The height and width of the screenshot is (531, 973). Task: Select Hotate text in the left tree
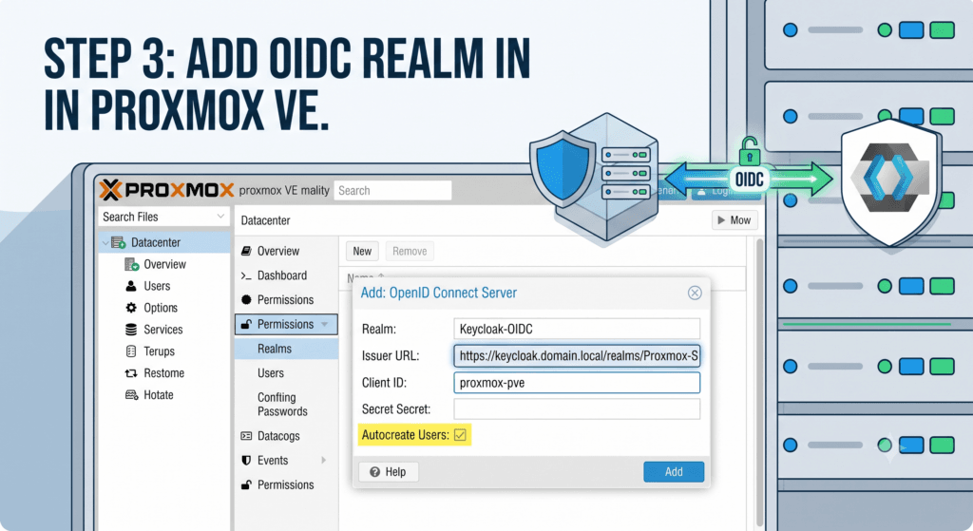tap(159, 394)
